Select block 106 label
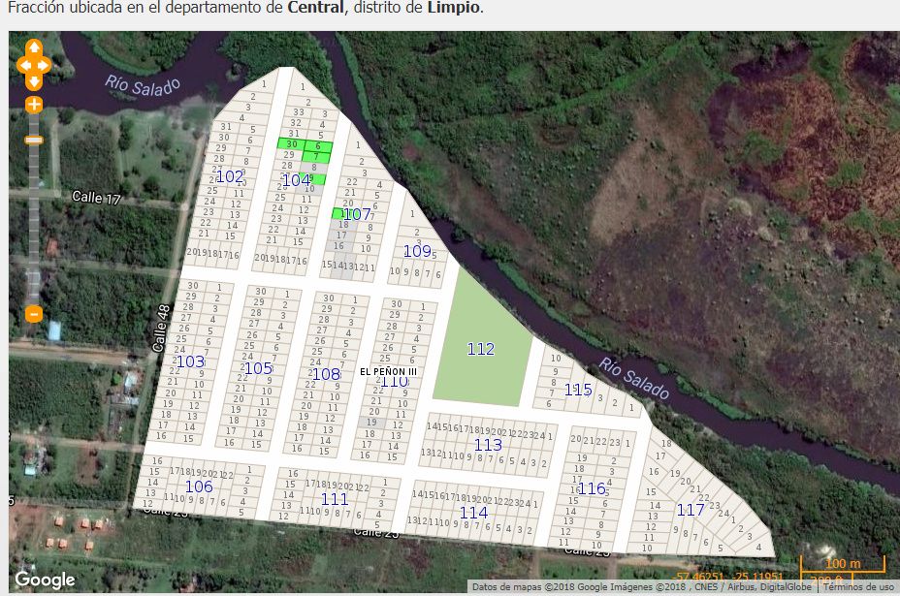Viewport: 900px width, 596px height. click(x=199, y=486)
